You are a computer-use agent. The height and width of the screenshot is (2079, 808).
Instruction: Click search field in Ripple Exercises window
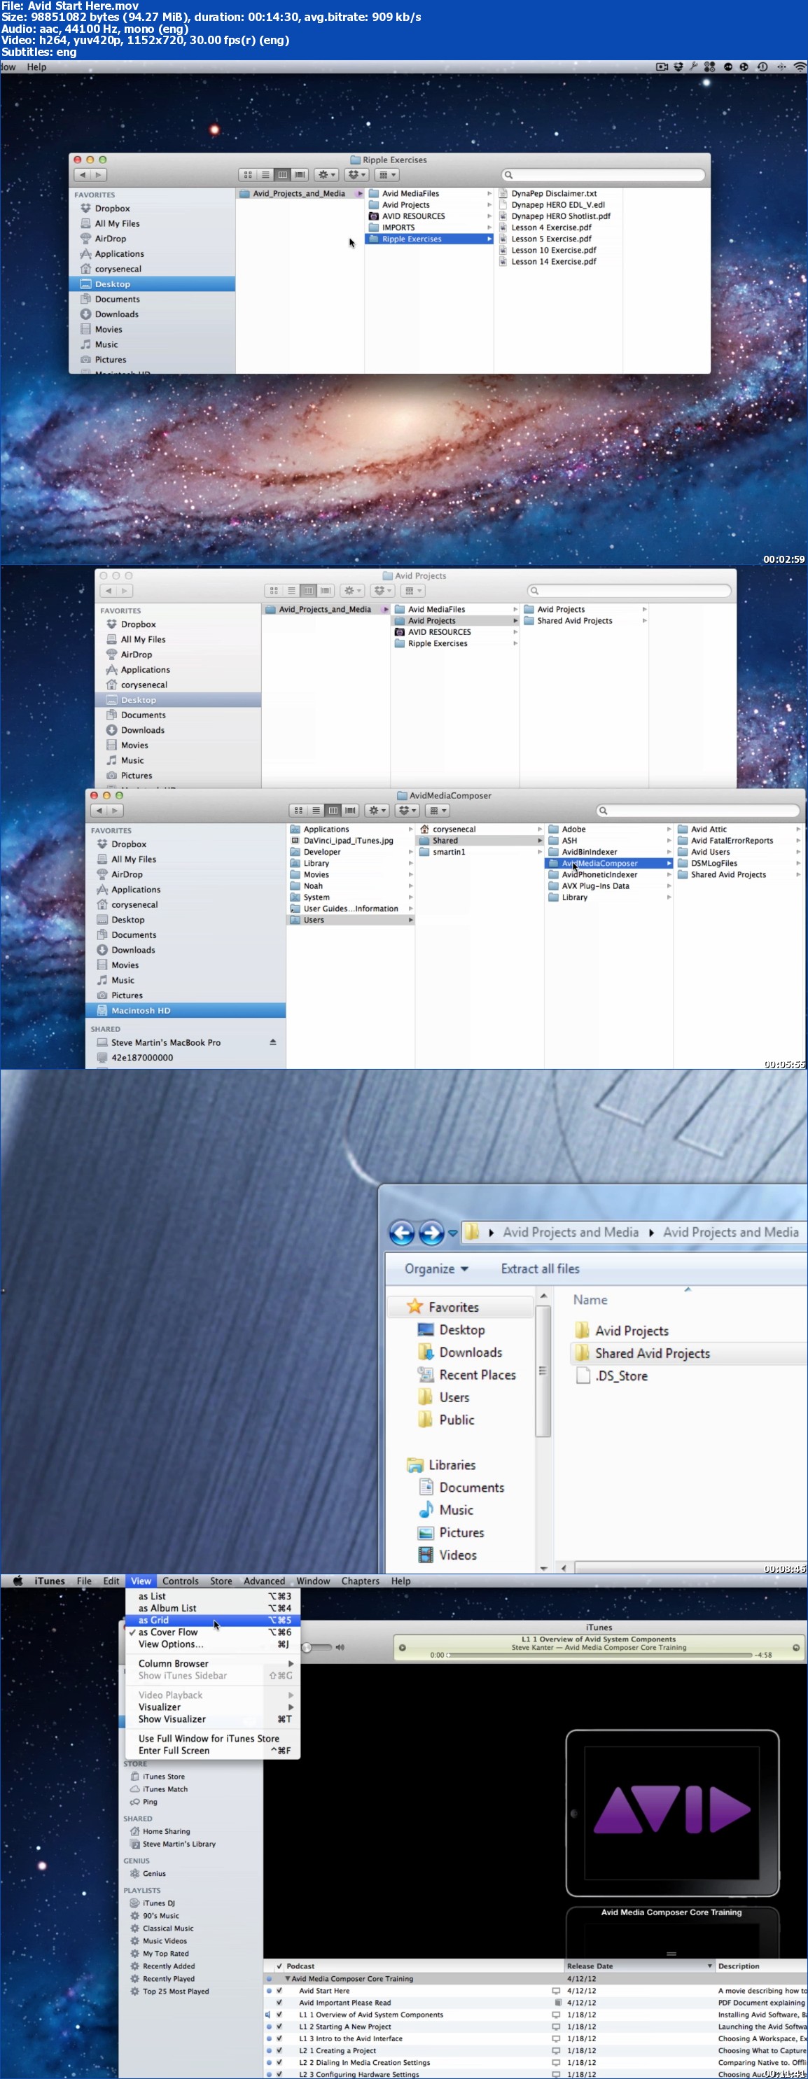603,174
